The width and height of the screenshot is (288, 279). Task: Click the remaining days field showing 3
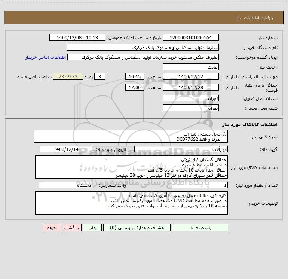(x=100, y=76)
